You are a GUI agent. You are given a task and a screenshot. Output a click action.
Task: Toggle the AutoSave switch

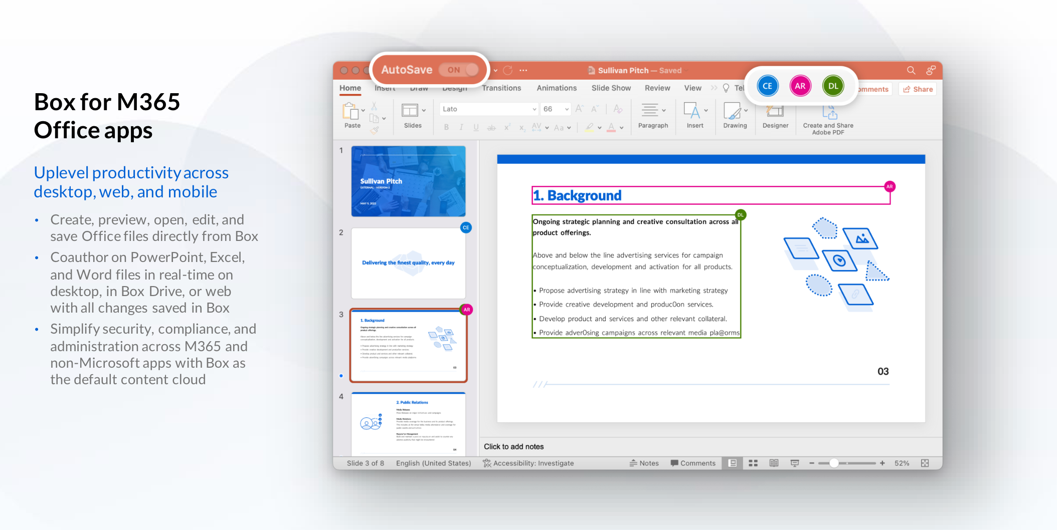point(458,70)
